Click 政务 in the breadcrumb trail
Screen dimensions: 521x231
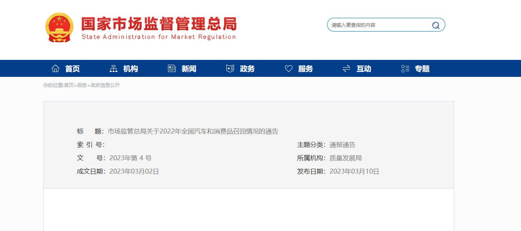(82, 85)
